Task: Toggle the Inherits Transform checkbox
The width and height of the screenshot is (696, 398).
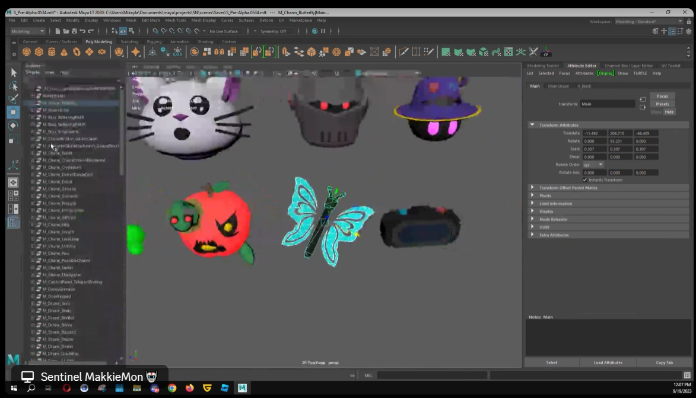Action: pos(585,180)
